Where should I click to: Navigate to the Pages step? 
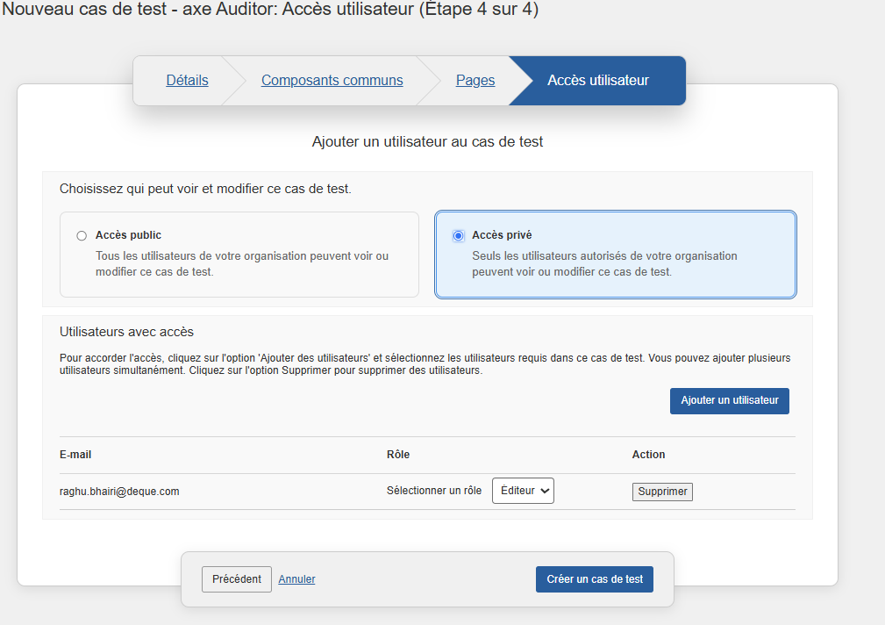point(475,81)
